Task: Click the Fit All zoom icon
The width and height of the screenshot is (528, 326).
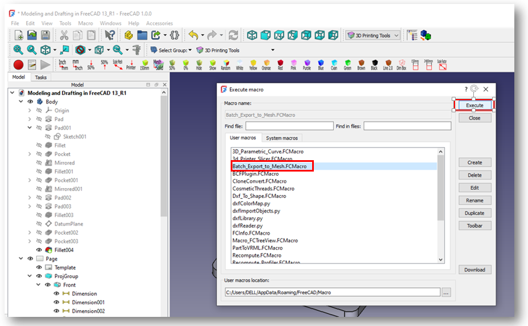Action: (x=18, y=50)
